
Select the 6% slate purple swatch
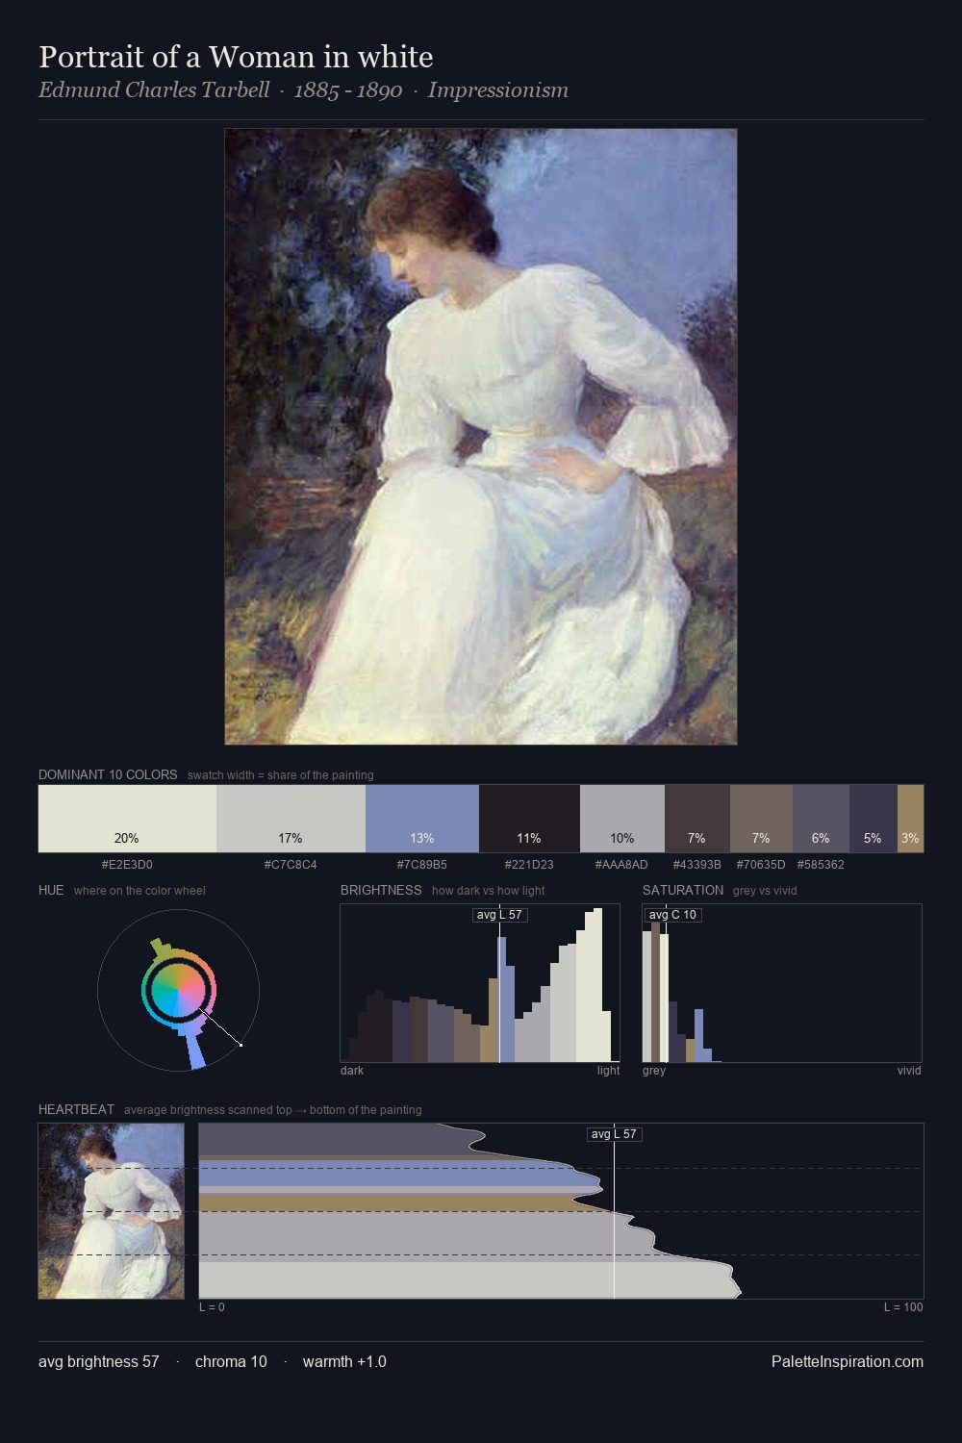821,819
